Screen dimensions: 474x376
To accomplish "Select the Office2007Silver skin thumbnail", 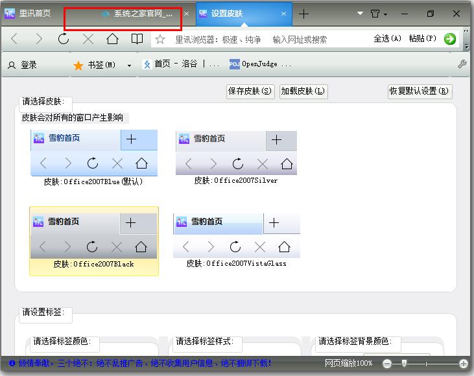I will [236, 153].
